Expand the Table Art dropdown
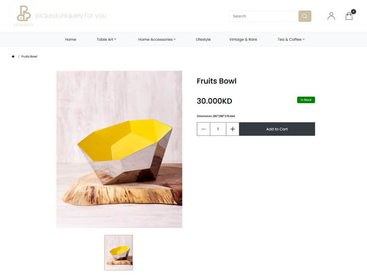Image resolution: width=367 pixels, height=280 pixels. tap(106, 39)
